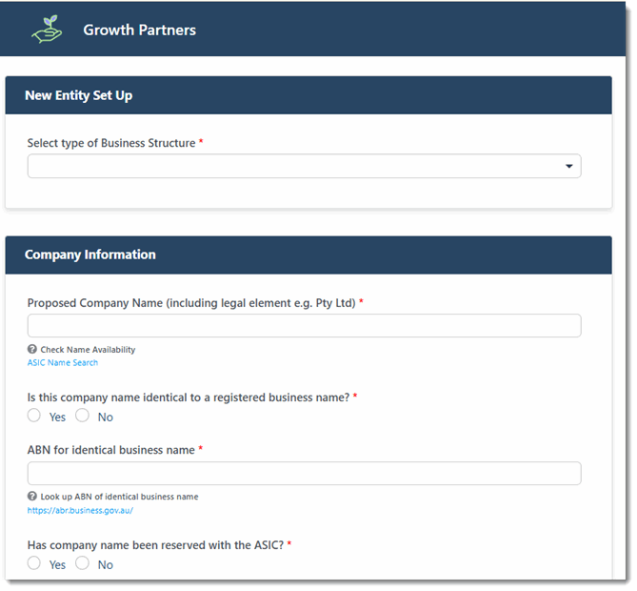This screenshot has width=637, height=591.
Task: Click the Growth Partners header title
Action: (140, 30)
